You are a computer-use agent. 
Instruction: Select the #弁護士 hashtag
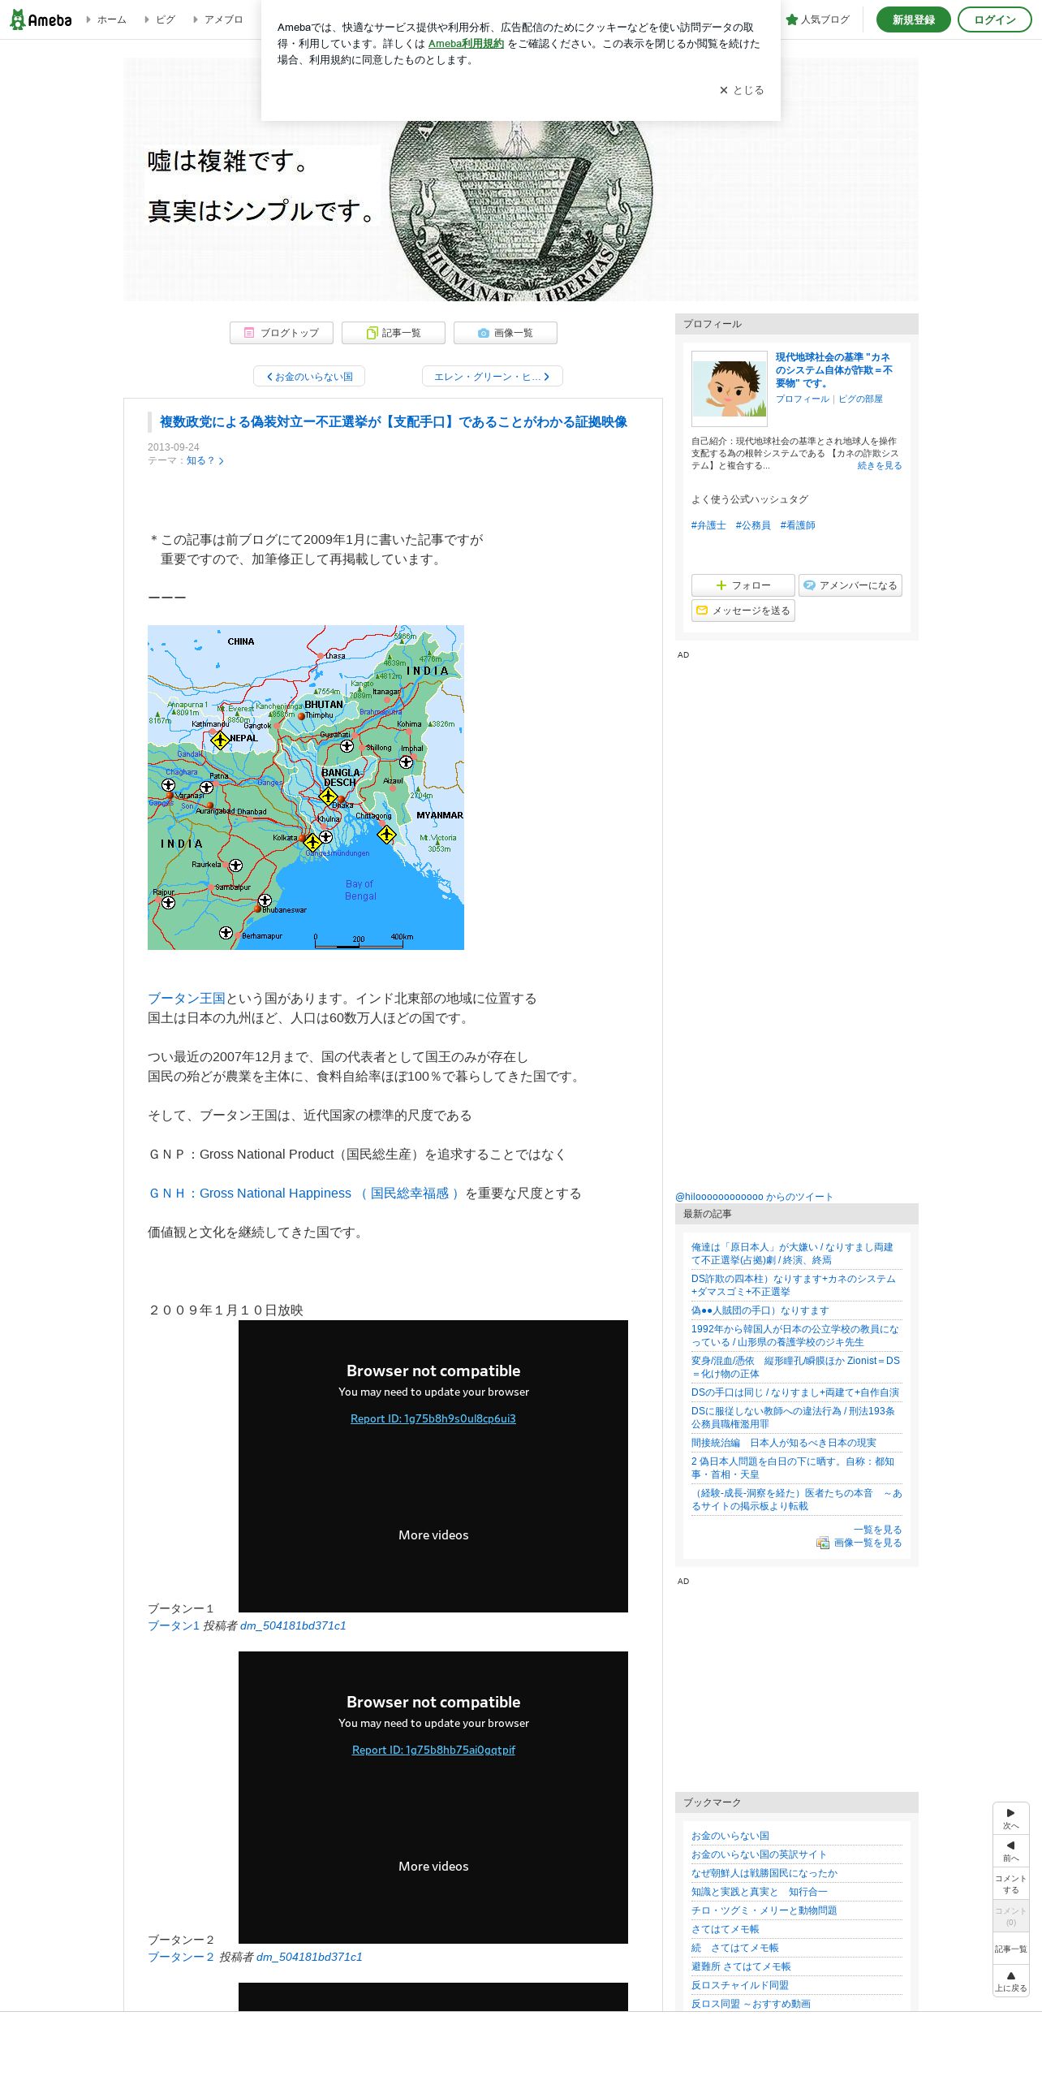pyautogui.click(x=708, y=525)
